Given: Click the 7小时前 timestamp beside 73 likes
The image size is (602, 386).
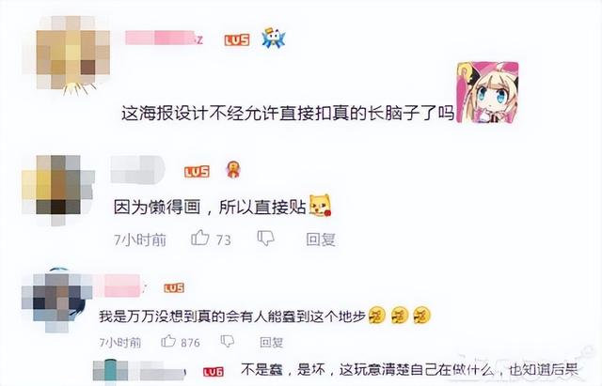Looking at the screenshot, I should click(140, 239).
